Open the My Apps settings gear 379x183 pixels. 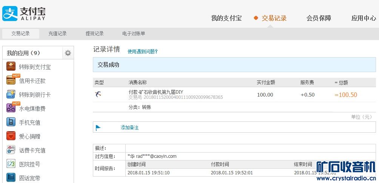(68, 53)
